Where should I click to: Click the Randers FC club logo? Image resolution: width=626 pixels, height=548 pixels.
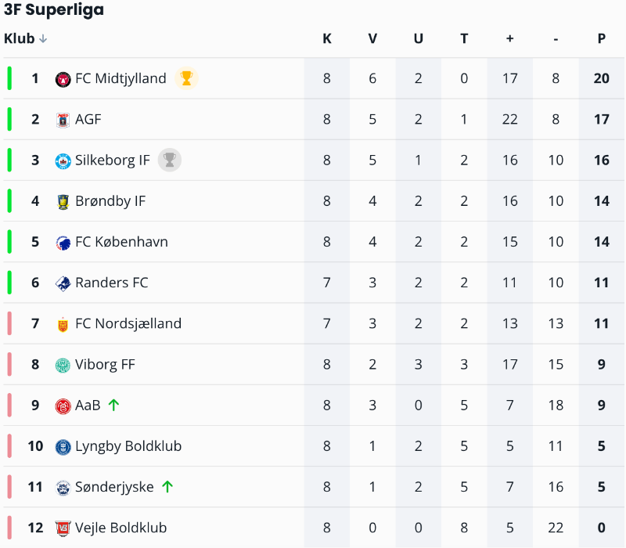[63, 283]
